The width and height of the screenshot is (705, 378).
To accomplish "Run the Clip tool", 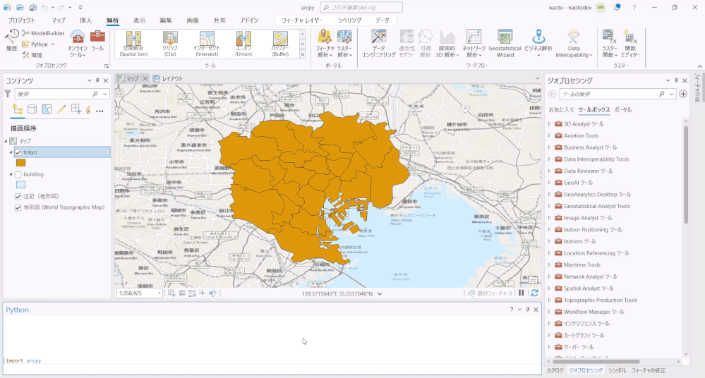I will pos(170,44).
